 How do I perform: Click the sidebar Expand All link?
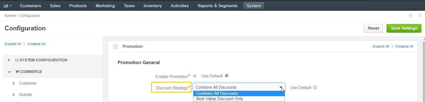coord(13,44)
